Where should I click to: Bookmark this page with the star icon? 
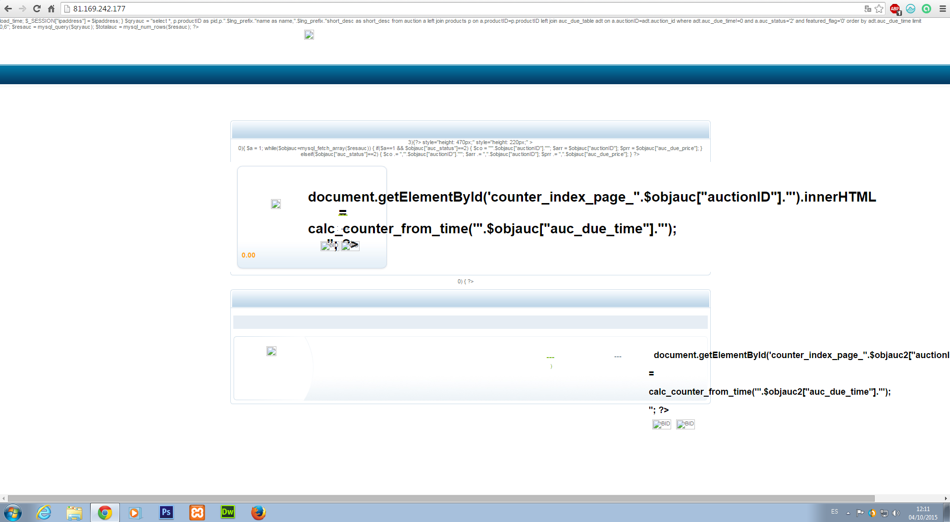[x=879, y=8]
